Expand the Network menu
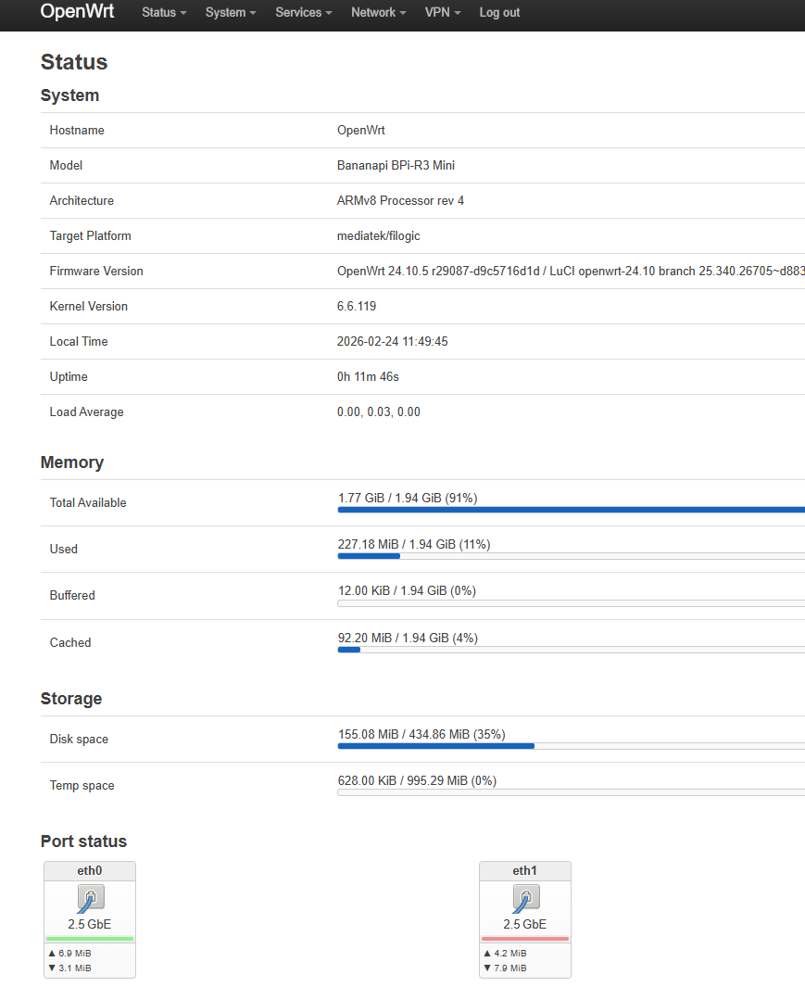Viewport: 805px width, 987px height. point(379,13)
